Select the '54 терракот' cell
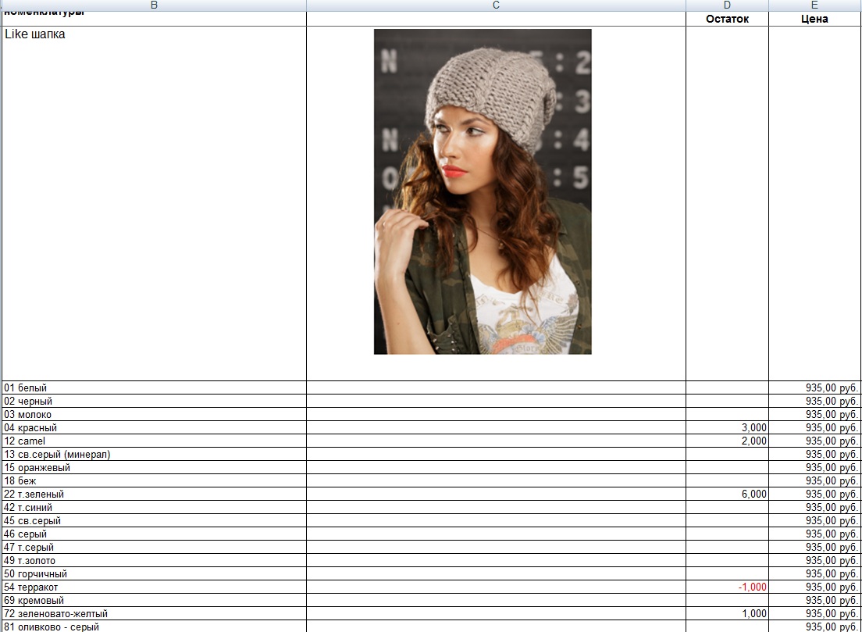Screen dimensions: 862x632 pos(154,587)
